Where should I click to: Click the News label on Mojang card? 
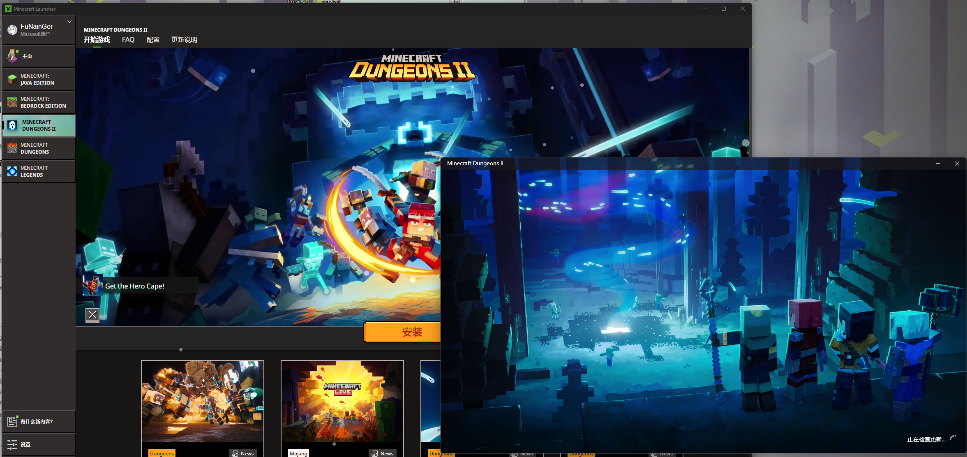point(383,453)
